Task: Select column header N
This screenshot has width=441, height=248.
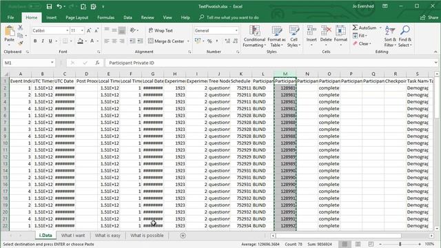Action: point(307,74)
